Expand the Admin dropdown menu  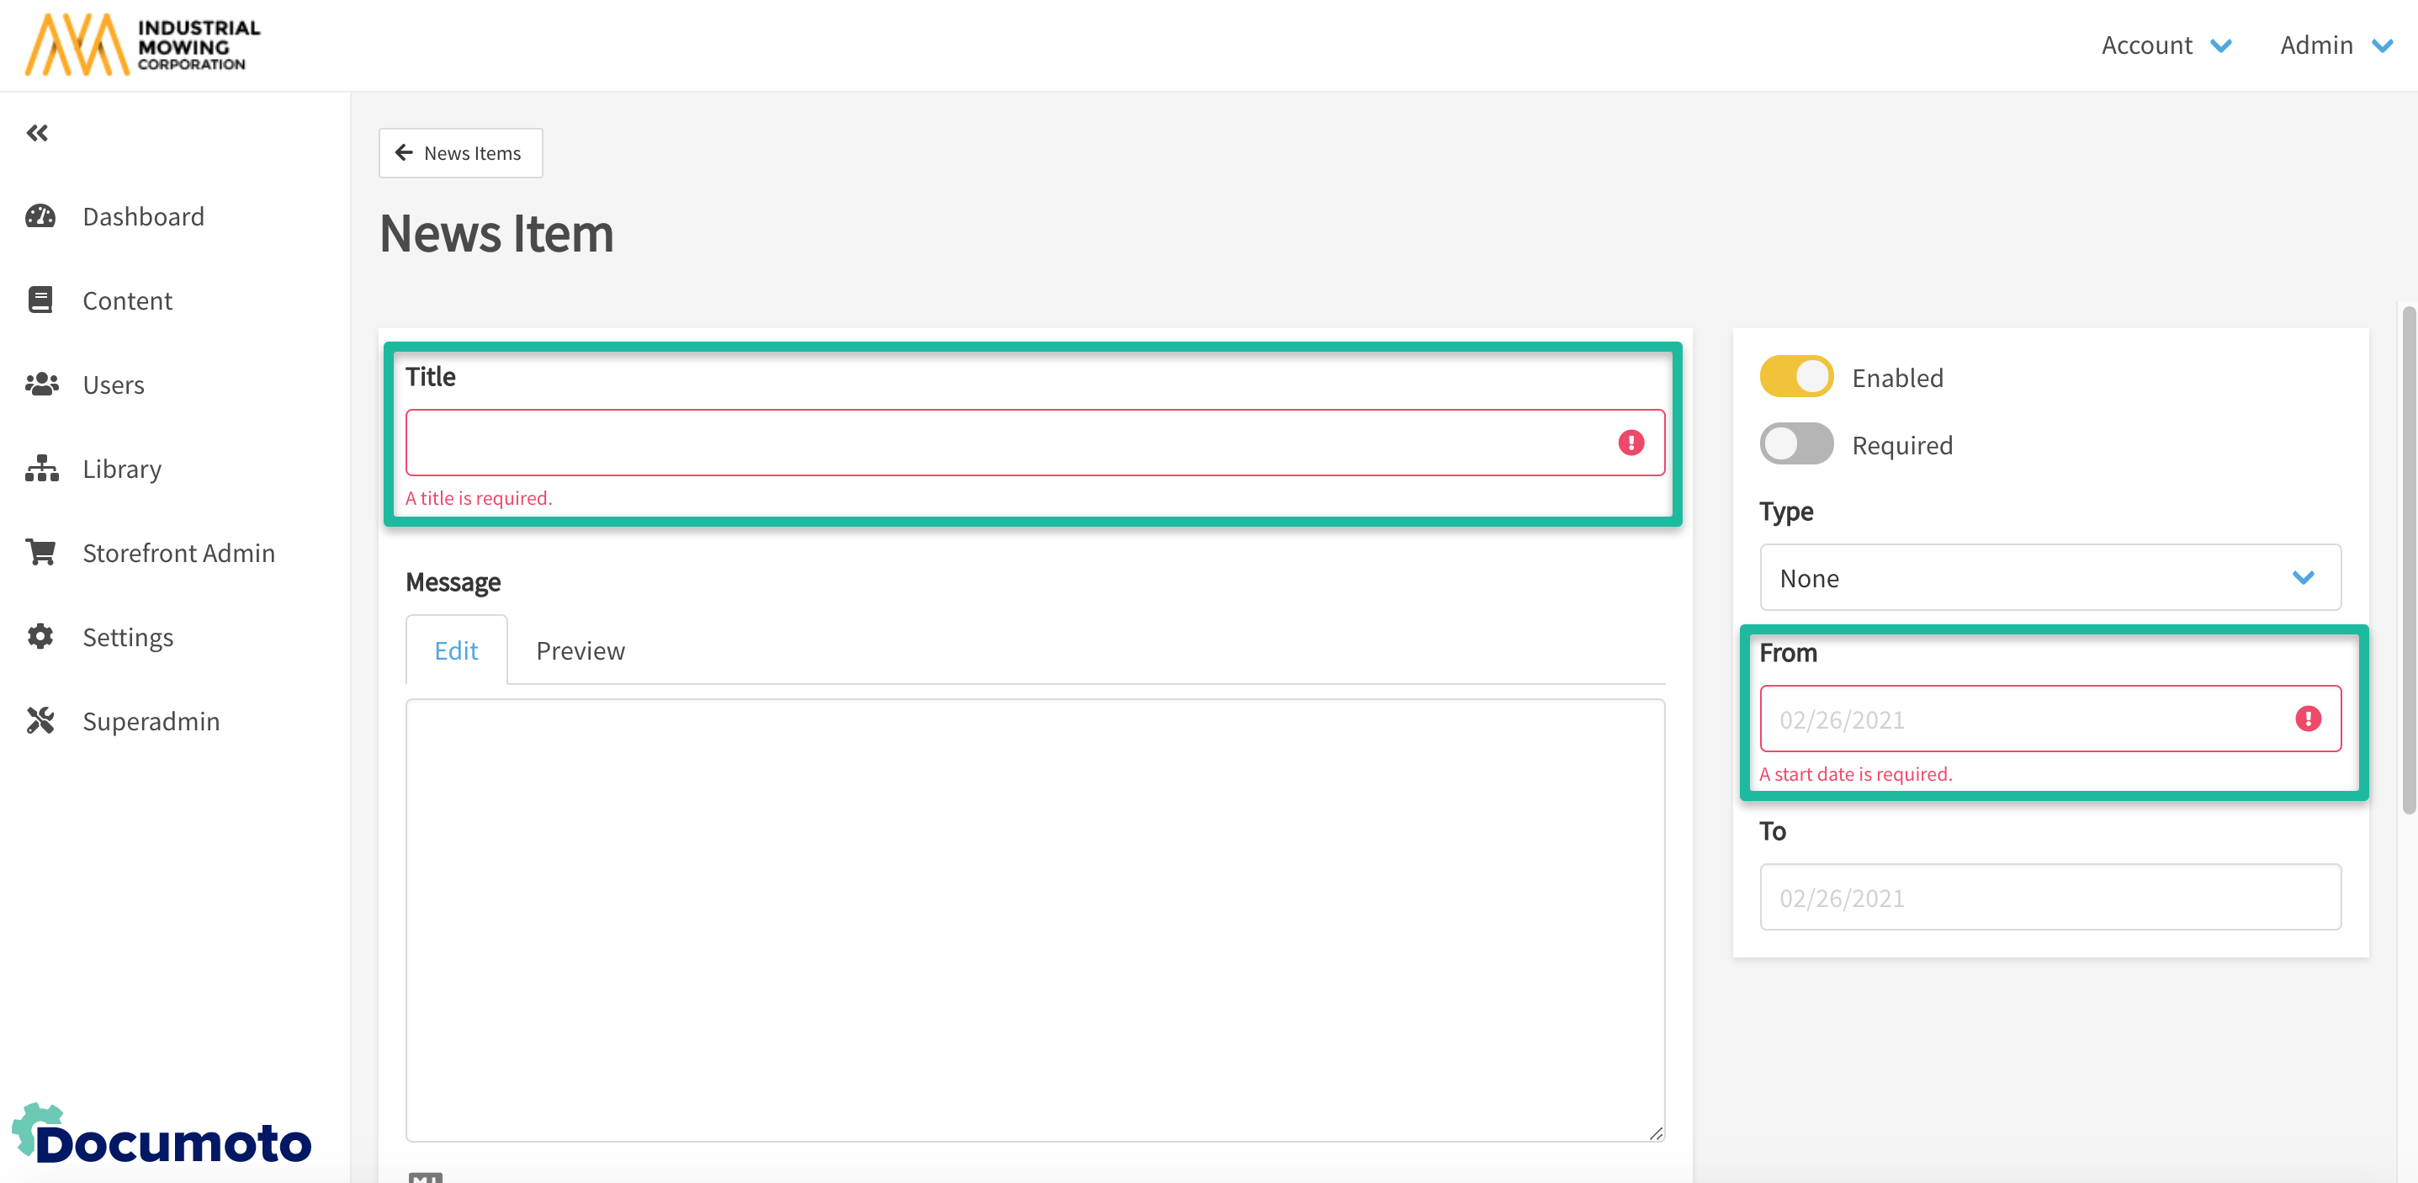(2335, 45)
